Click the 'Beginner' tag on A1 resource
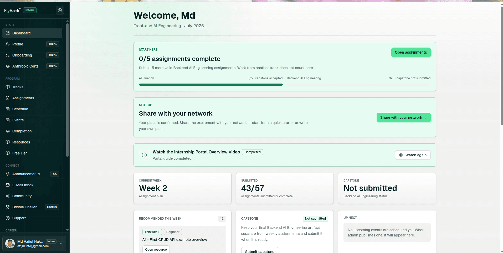The height and width of the screenshot is (253, 503). [173, 232]
